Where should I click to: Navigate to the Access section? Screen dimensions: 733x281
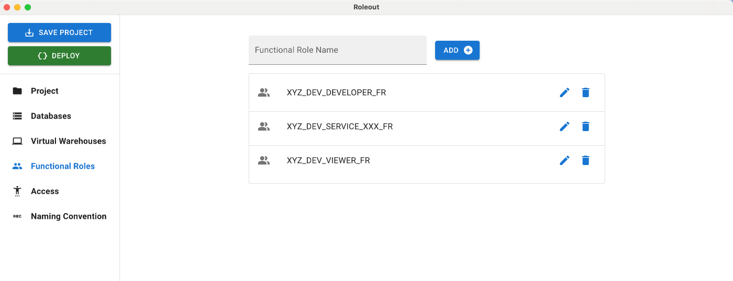pos(45,191)
